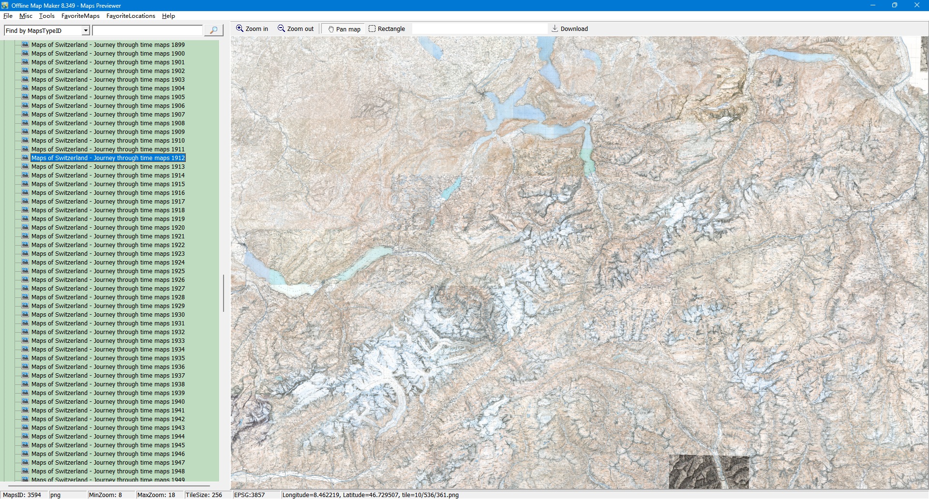Image resolution: width=929 pixels, height=499 pixels.
Task: Click the app icon in title bar
Action: [x=5, y=5]
